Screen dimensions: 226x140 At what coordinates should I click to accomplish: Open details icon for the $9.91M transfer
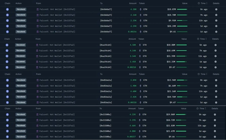(216, 21)
